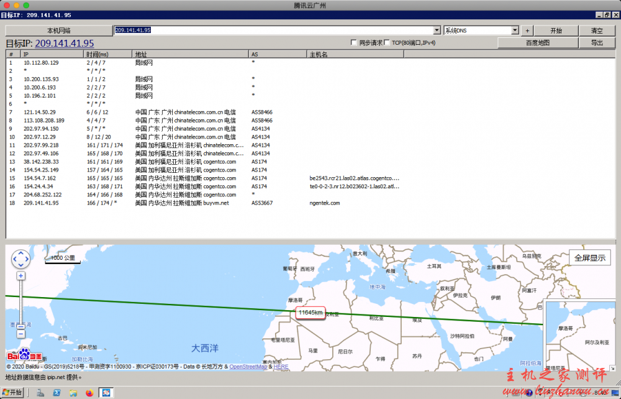Click the 清空 clear button

click(597, 30)
